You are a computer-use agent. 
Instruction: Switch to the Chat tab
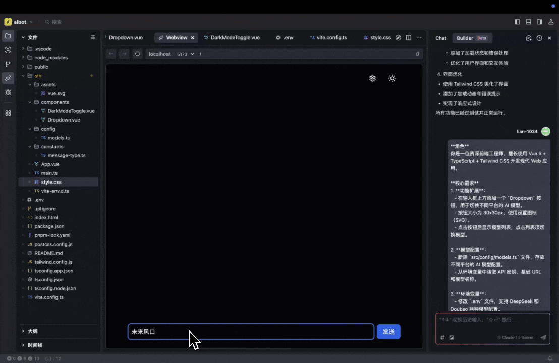(x=441, y=38)
